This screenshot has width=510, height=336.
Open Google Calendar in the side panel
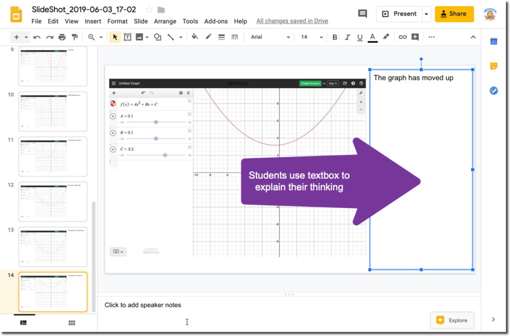click(493, 41)
